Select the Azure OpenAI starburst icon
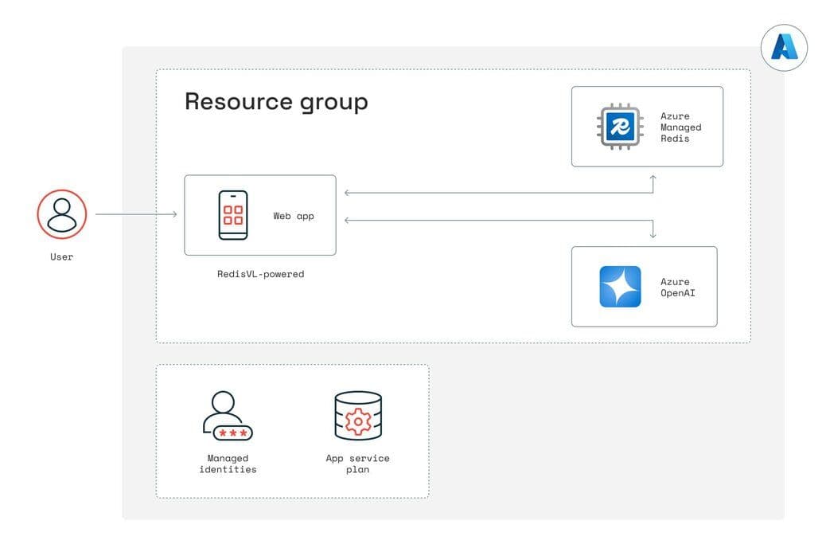This screenshot has height=544, width=826. click(x=619, y=286)
